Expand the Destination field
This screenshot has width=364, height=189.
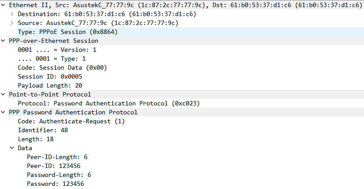coord(12,14)
